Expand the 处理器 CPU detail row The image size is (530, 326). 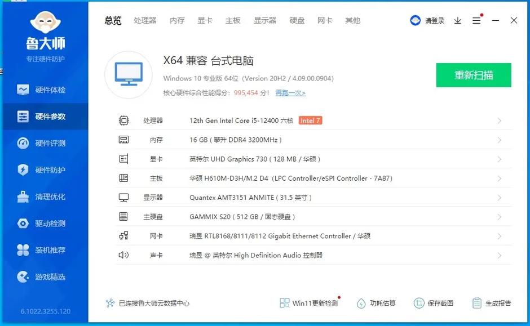tap(311, 120)
